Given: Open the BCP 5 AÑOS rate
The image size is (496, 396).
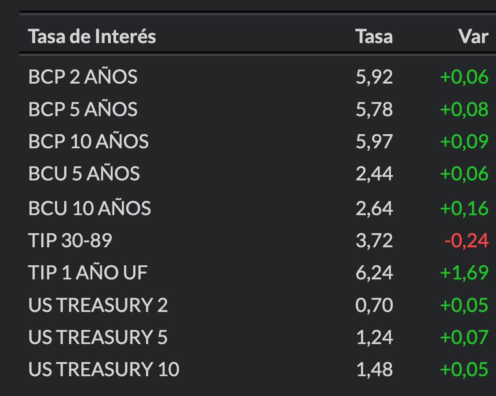Looking at the screenshot, I should point(83,109).
